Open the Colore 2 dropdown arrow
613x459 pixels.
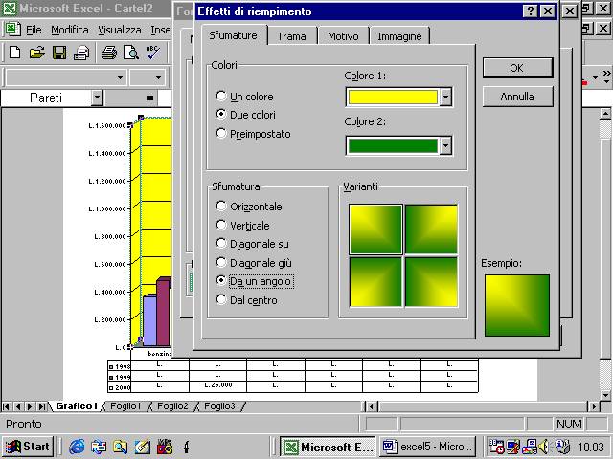(x=445, y=146)
